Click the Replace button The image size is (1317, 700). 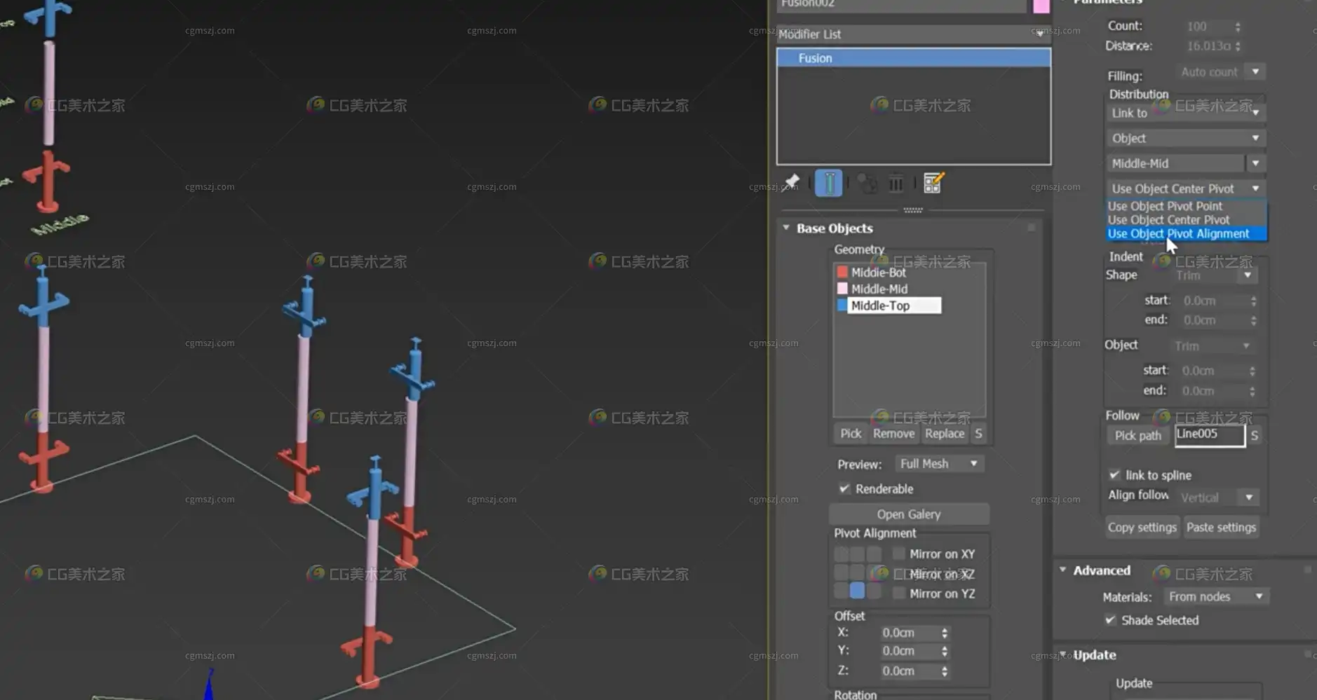945,434
